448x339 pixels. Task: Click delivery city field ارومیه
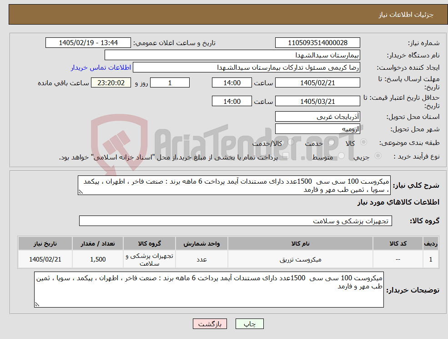pos(317,129)
